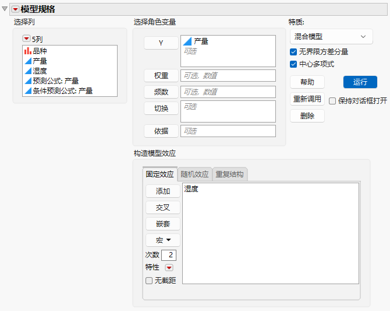The width and height of the screenshot is (390, 311).
Task: Click the icon beside 条件预测公式: 产量
Action: pyautogui.click(x=28, y=91)
